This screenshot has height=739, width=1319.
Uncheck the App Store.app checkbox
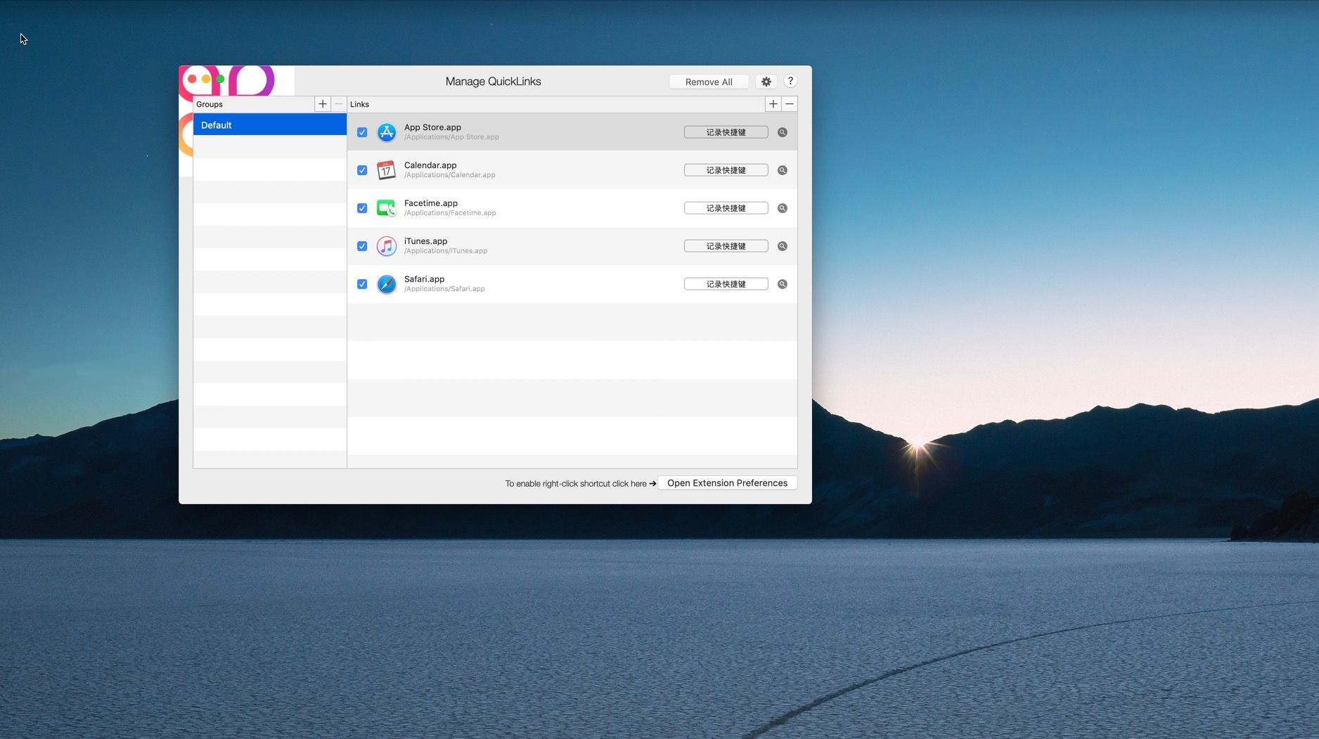click(x=362, y=132)
